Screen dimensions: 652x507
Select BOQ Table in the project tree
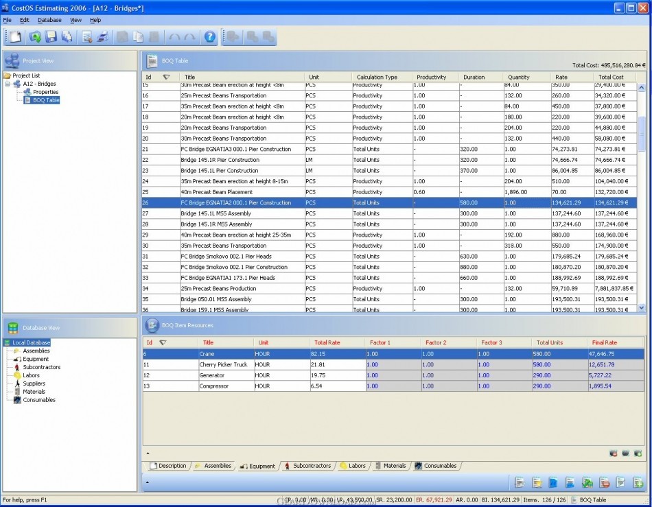coord(46,100)
